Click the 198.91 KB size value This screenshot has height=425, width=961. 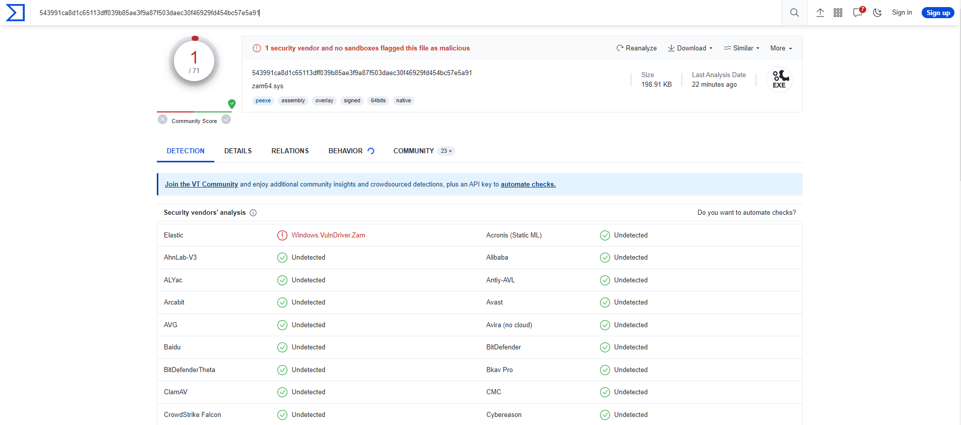click(x=656, y=85)
